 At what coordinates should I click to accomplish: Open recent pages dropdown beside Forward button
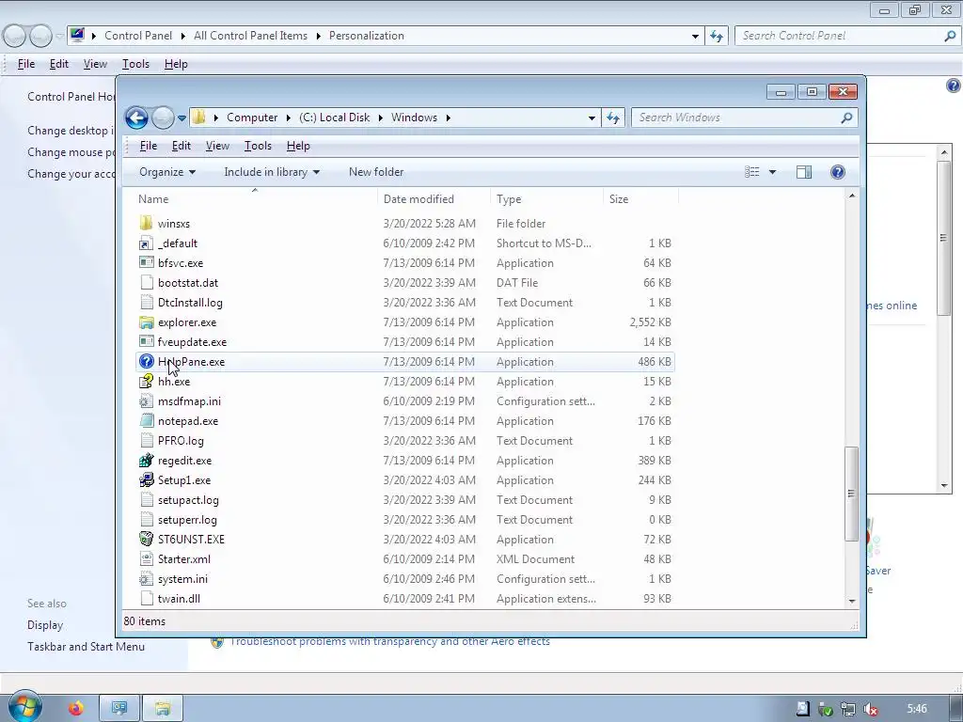[182, 118]
